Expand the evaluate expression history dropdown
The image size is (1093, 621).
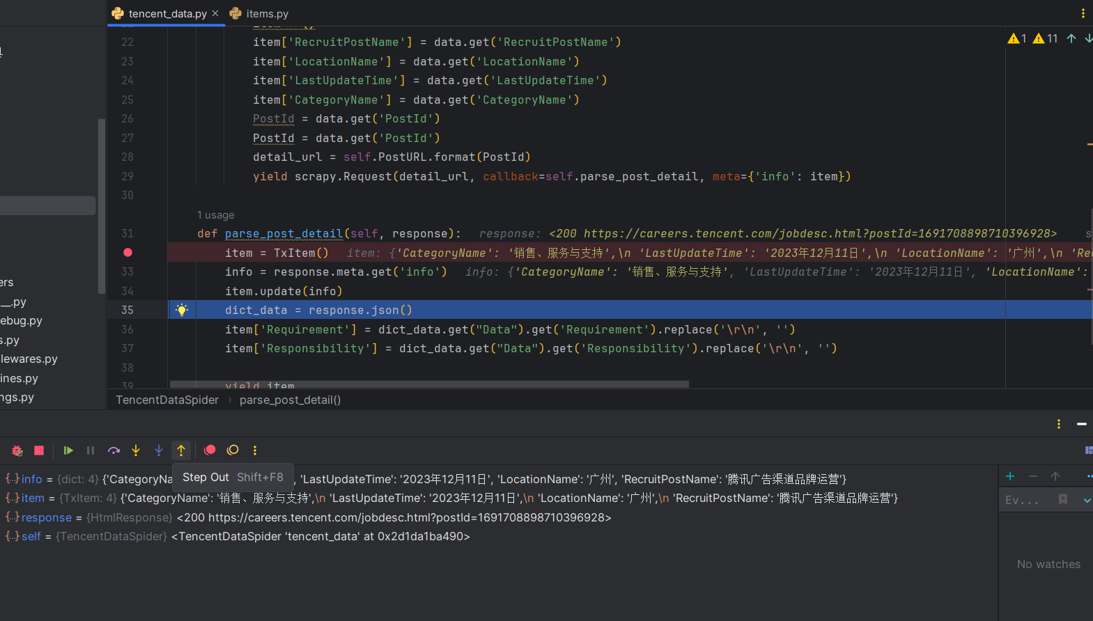point(1087,500)
